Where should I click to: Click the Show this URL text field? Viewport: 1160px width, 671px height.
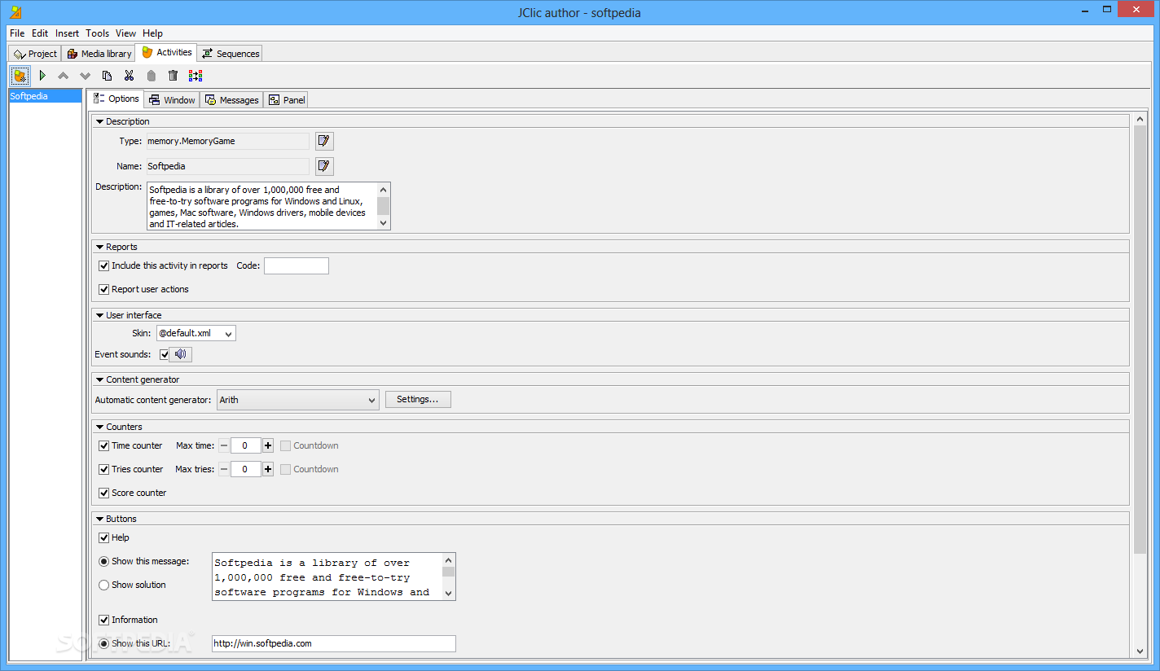[x=334, y=643]
